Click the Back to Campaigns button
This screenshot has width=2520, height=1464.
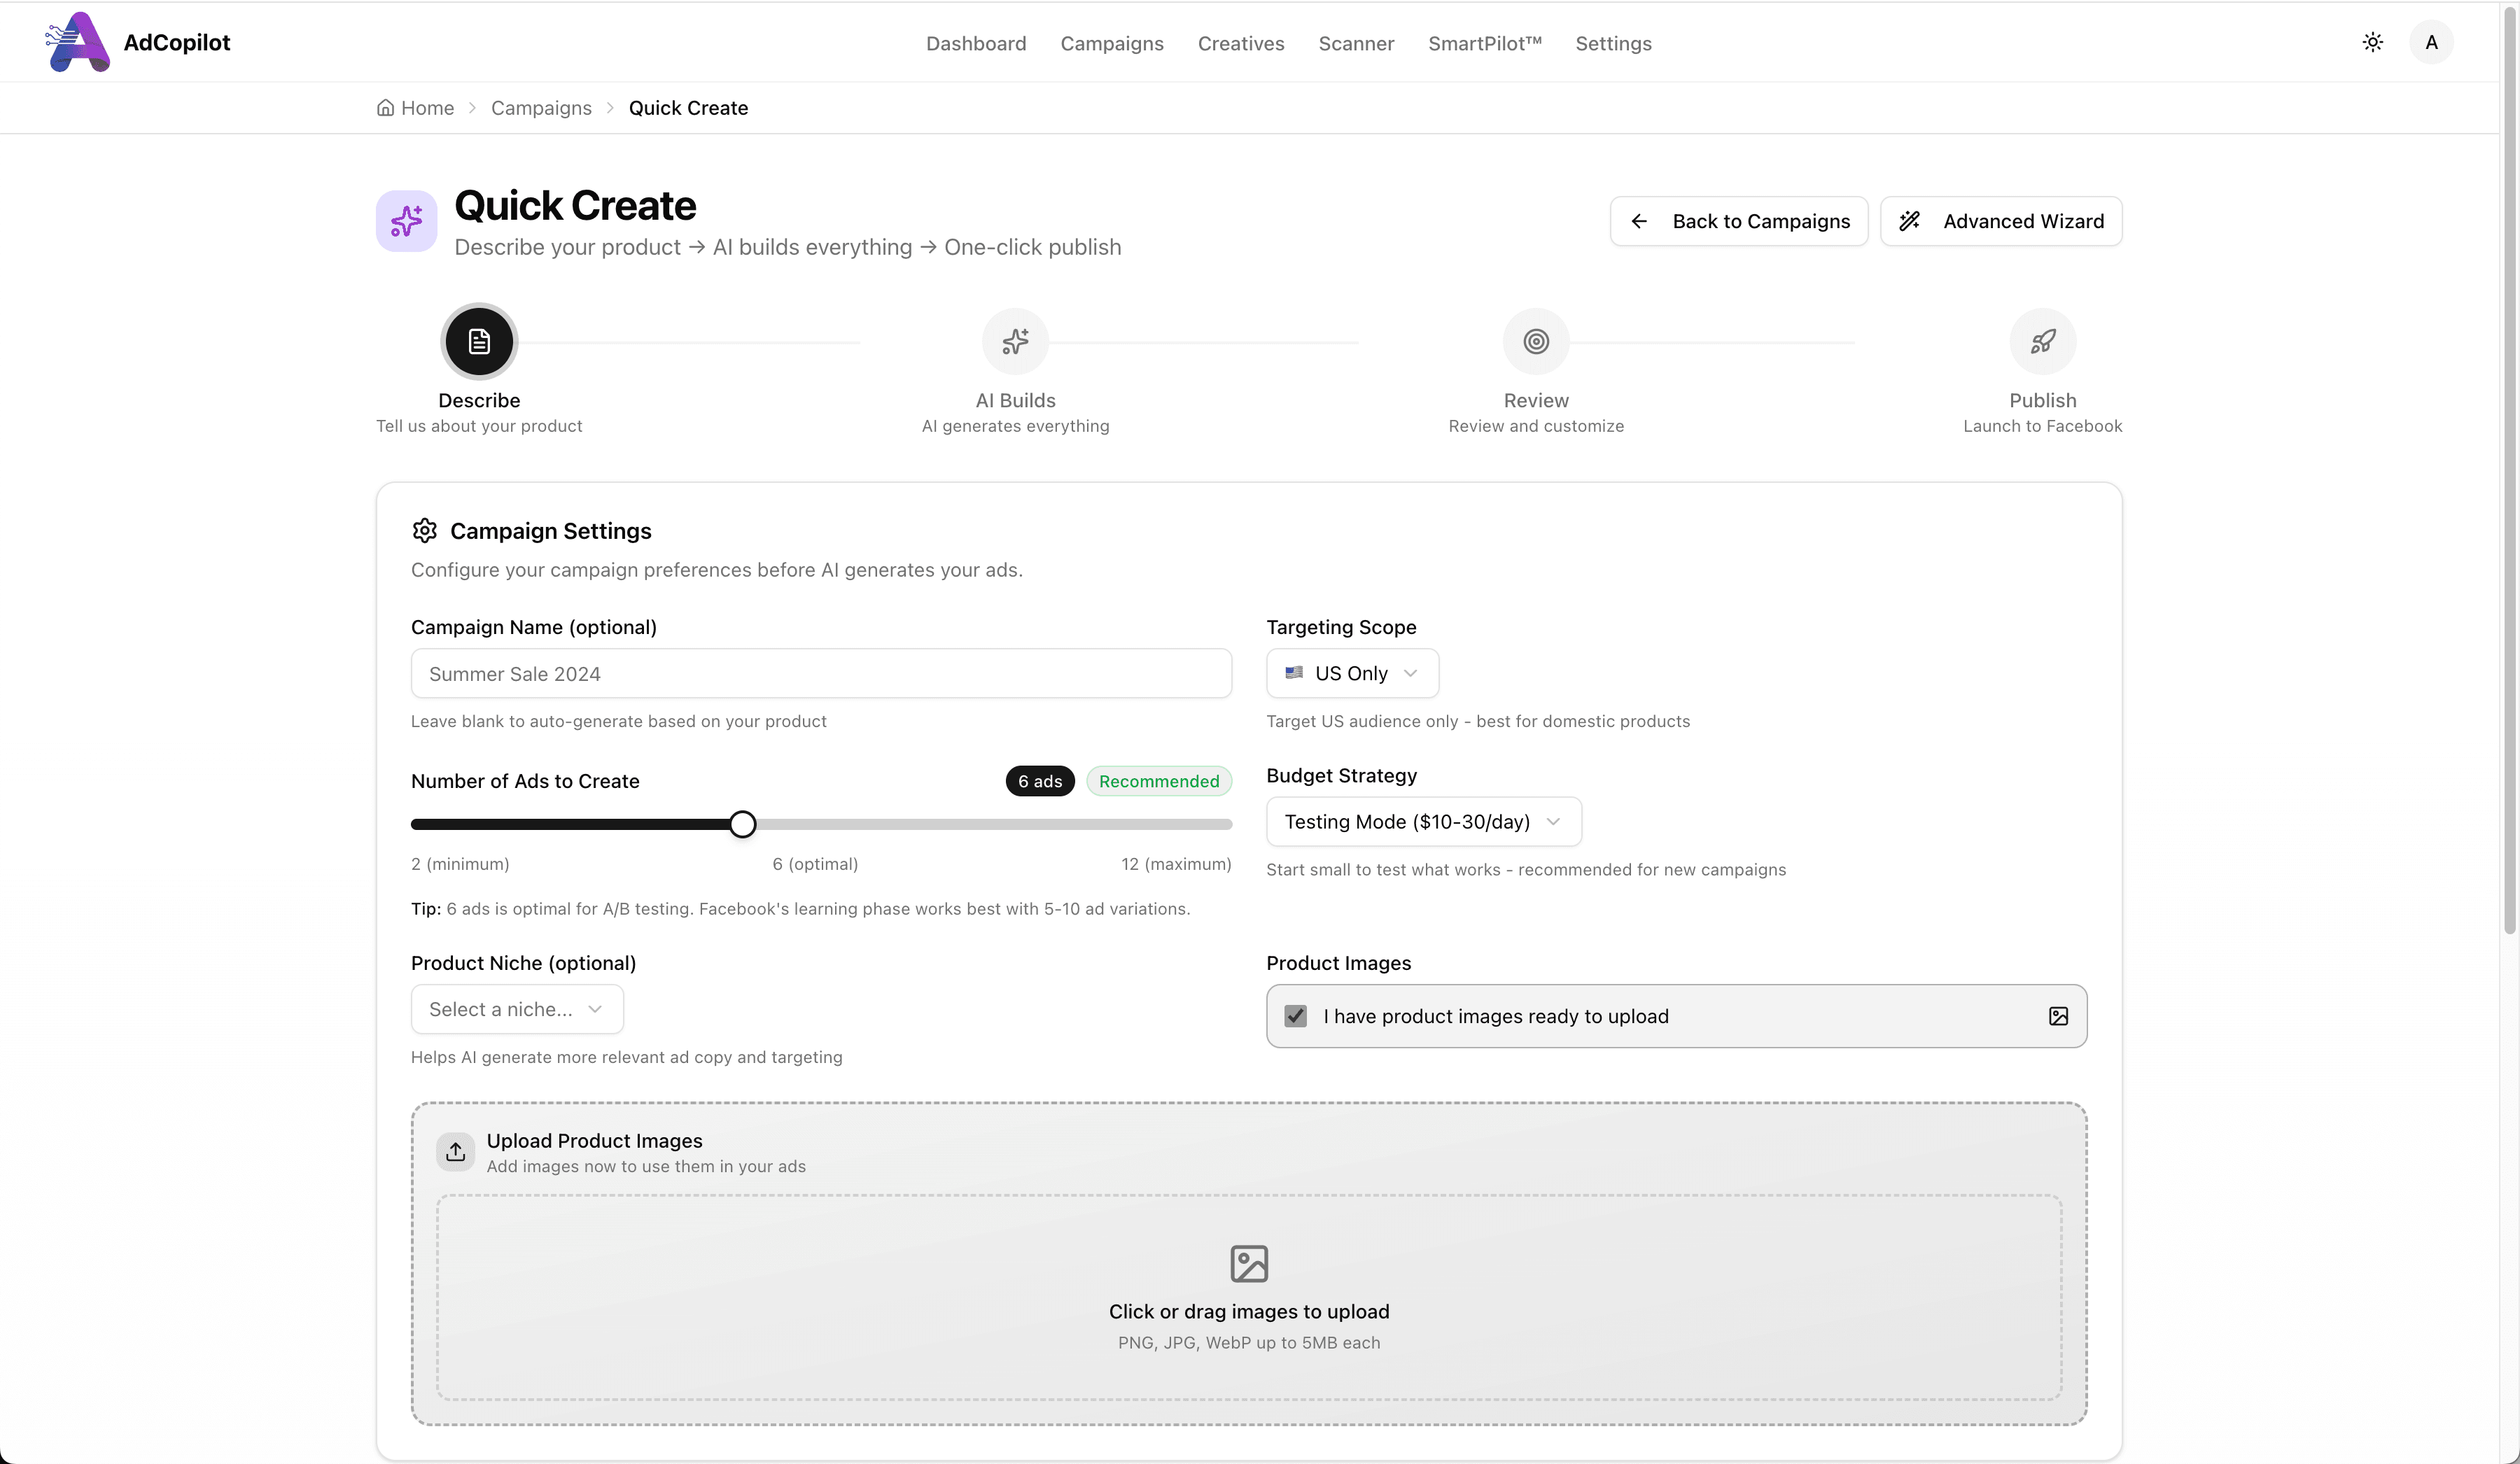[1738, 221]
